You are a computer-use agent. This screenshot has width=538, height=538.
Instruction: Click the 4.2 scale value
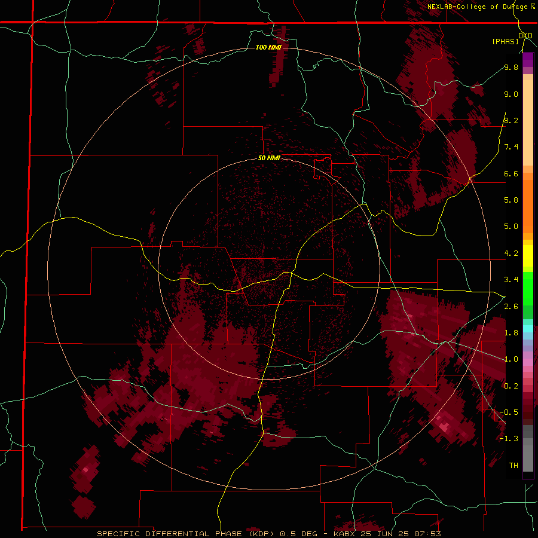(511, 253)
